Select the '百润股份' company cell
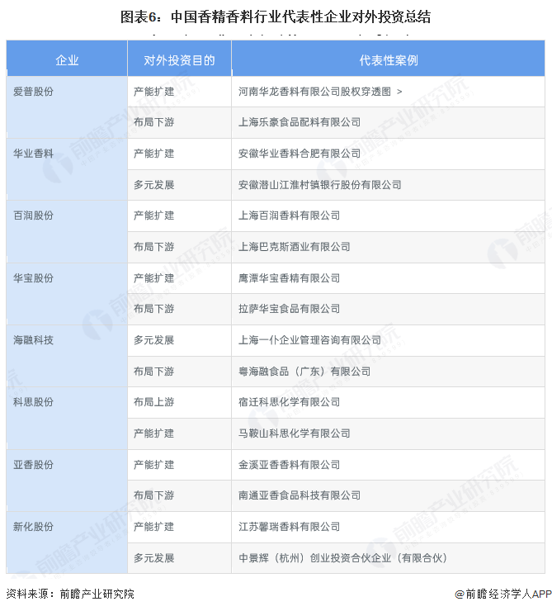Viewport: 552px width, 611px height. coord(67,231)
